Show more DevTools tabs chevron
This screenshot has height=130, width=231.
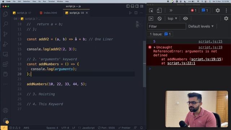coord(171,10)
